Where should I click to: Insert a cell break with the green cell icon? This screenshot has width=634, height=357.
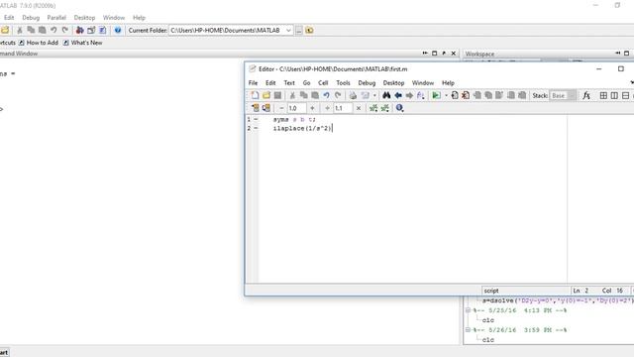[x=373, y=108]
